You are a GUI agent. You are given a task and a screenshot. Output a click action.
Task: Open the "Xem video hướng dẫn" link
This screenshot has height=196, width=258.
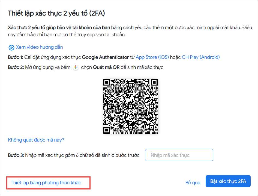coord(39,47)
